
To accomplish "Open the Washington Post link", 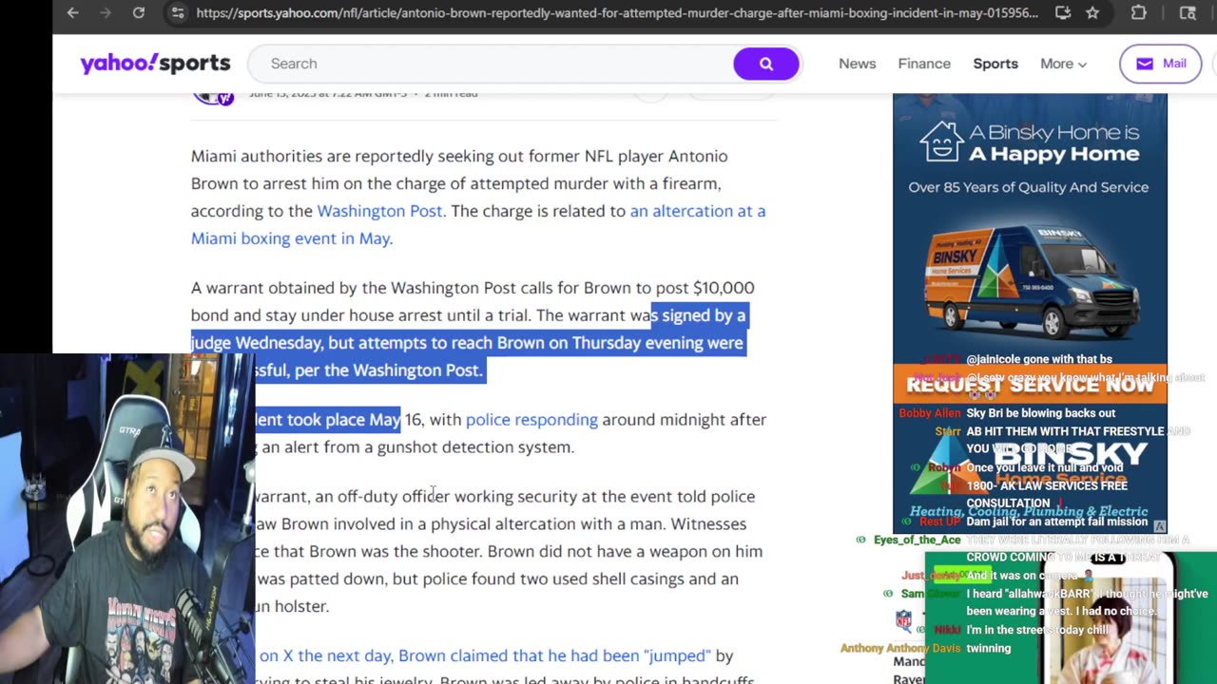I will [379, 211].
